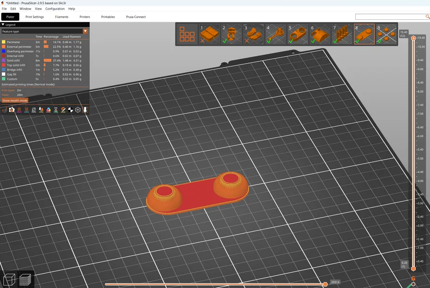The height and width of the screenshot is (288, 430).
Task: Toggle seams visibility icon
Action: [x=34, y=110]
